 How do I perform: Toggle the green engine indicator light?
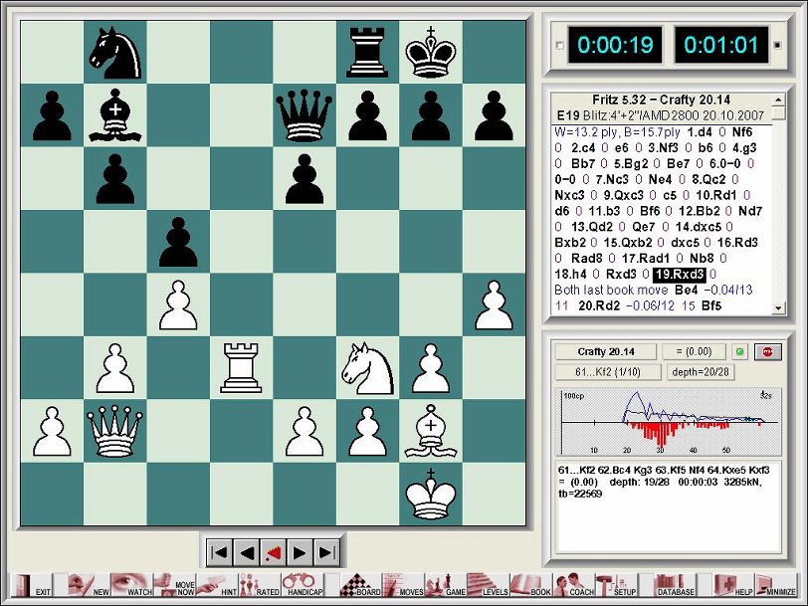(x=739, y=351)
